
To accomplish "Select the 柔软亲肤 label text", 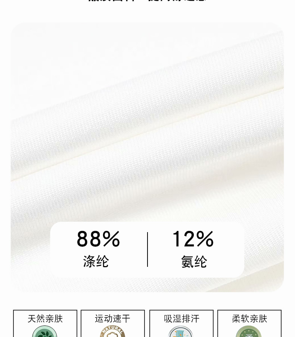I will coord(249,319).
